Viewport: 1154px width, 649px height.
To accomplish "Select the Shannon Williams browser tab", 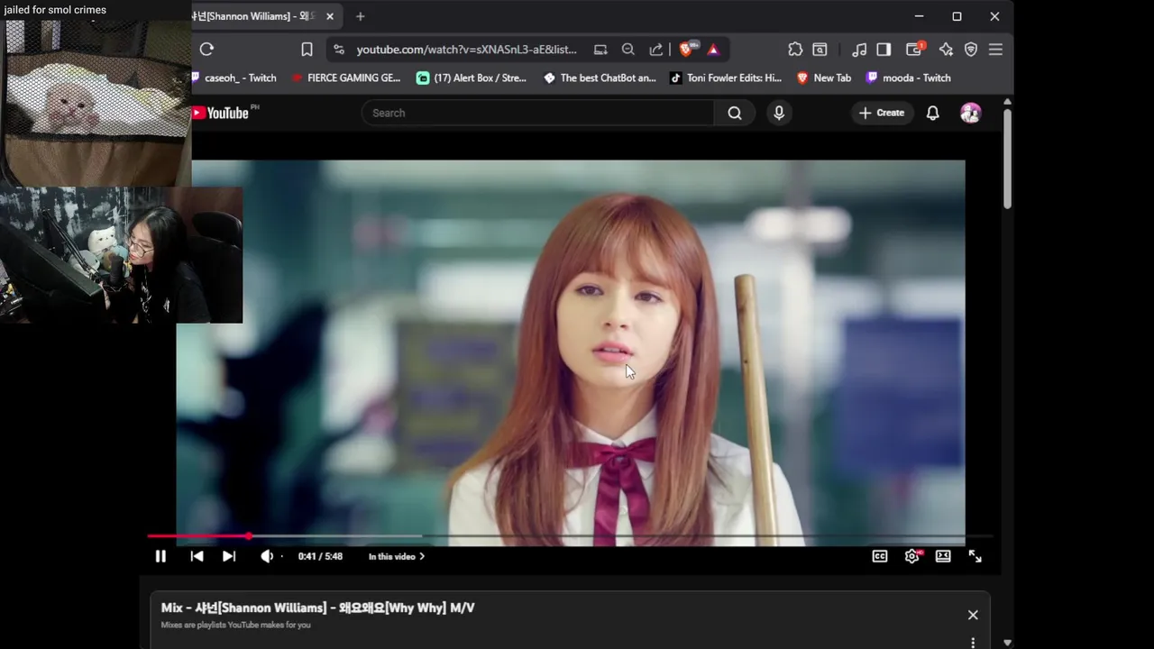I will [256, 16].
